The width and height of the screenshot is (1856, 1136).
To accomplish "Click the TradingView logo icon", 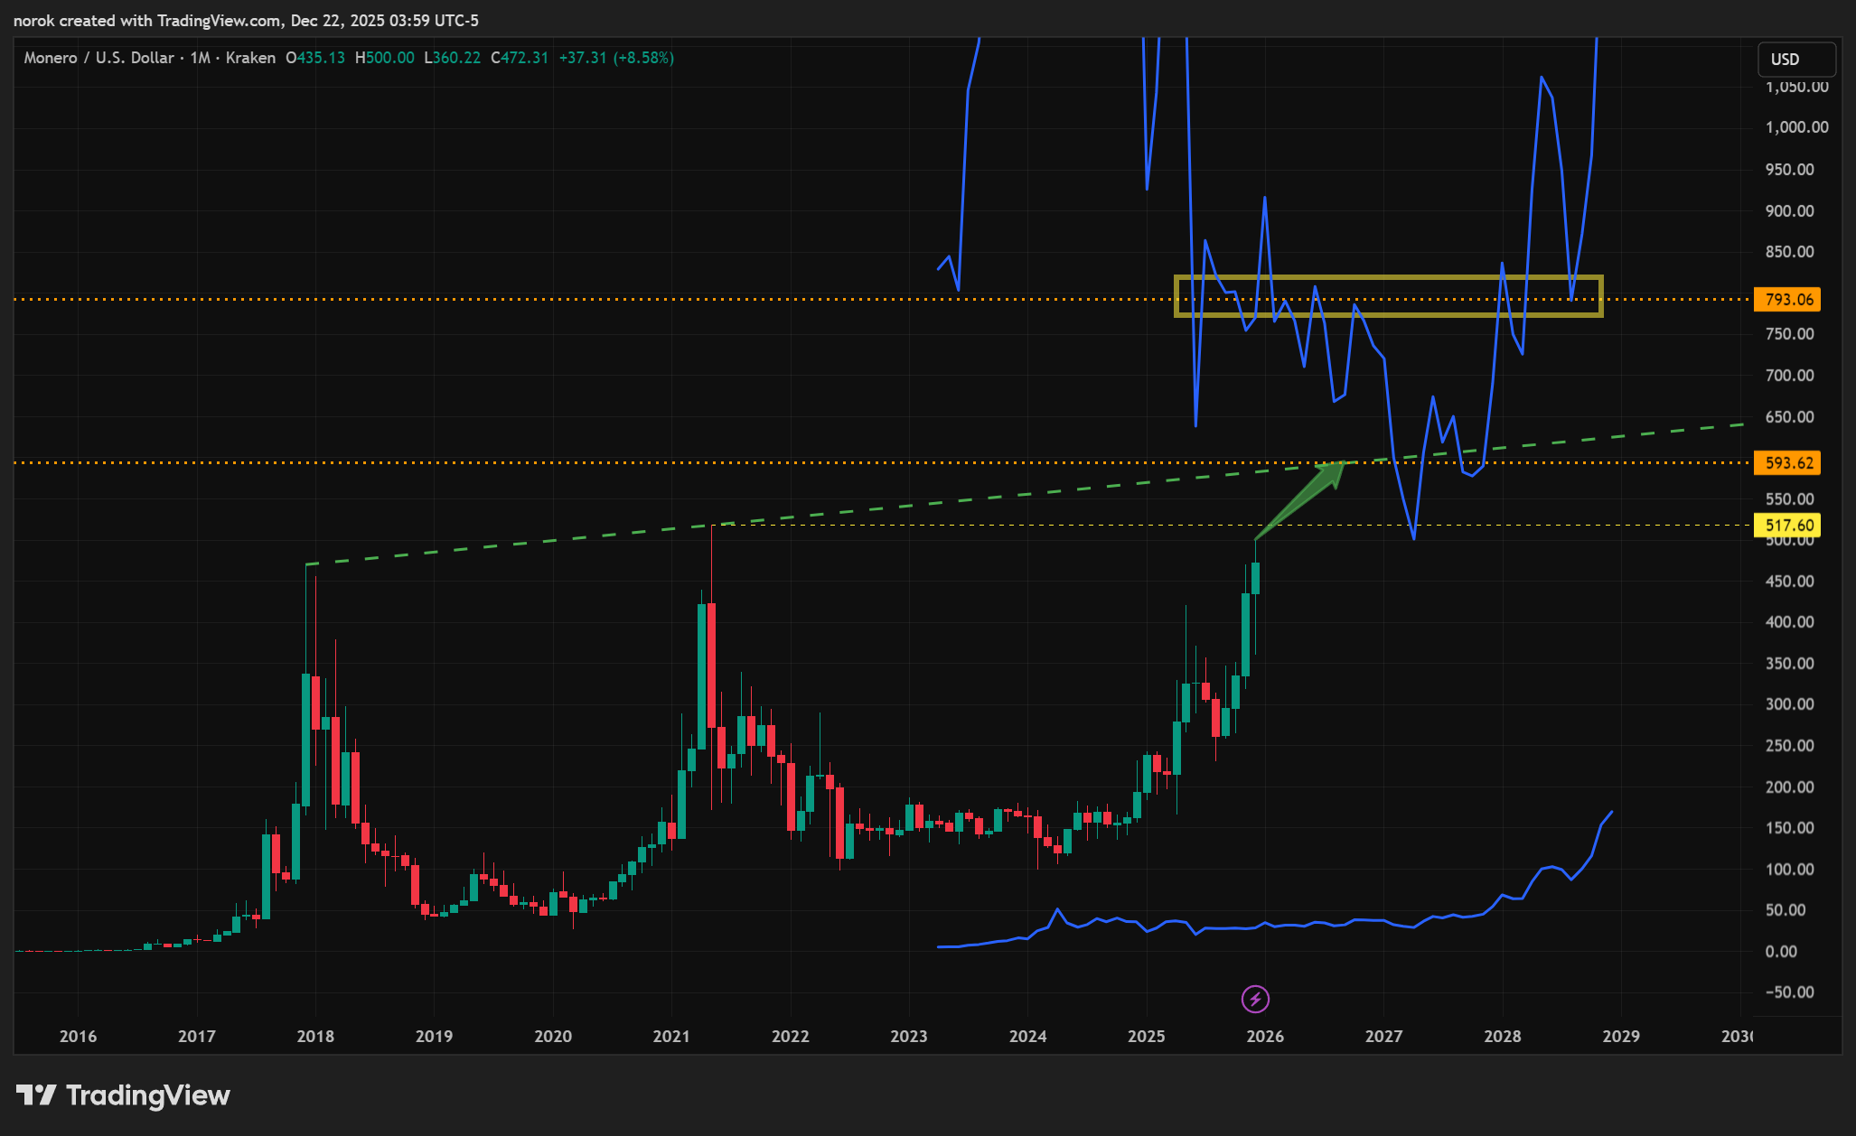I will point(36,1095).
